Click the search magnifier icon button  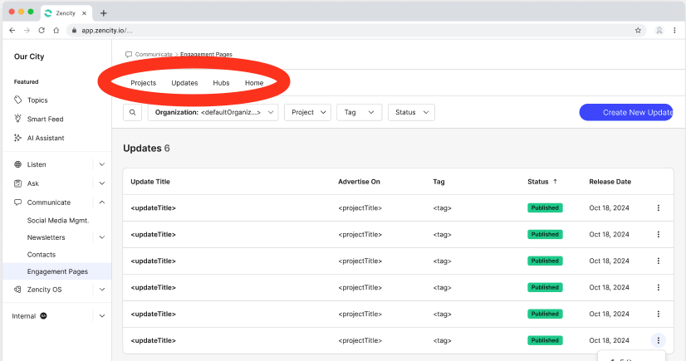point(132,112)
